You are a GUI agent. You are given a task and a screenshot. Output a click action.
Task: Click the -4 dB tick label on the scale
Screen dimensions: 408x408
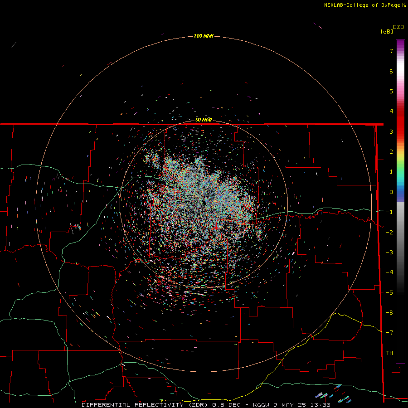click(389, 272)
